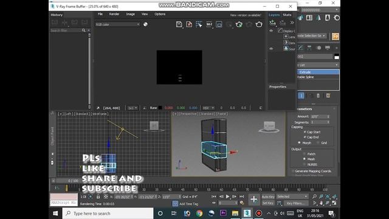Open the View menu in frame buffer
The image size is (389, 219).
coord(145,14)
